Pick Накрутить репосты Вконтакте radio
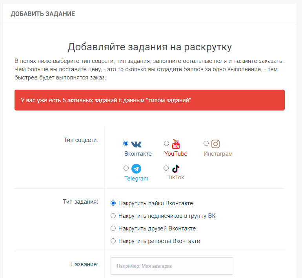 point(113,241)
